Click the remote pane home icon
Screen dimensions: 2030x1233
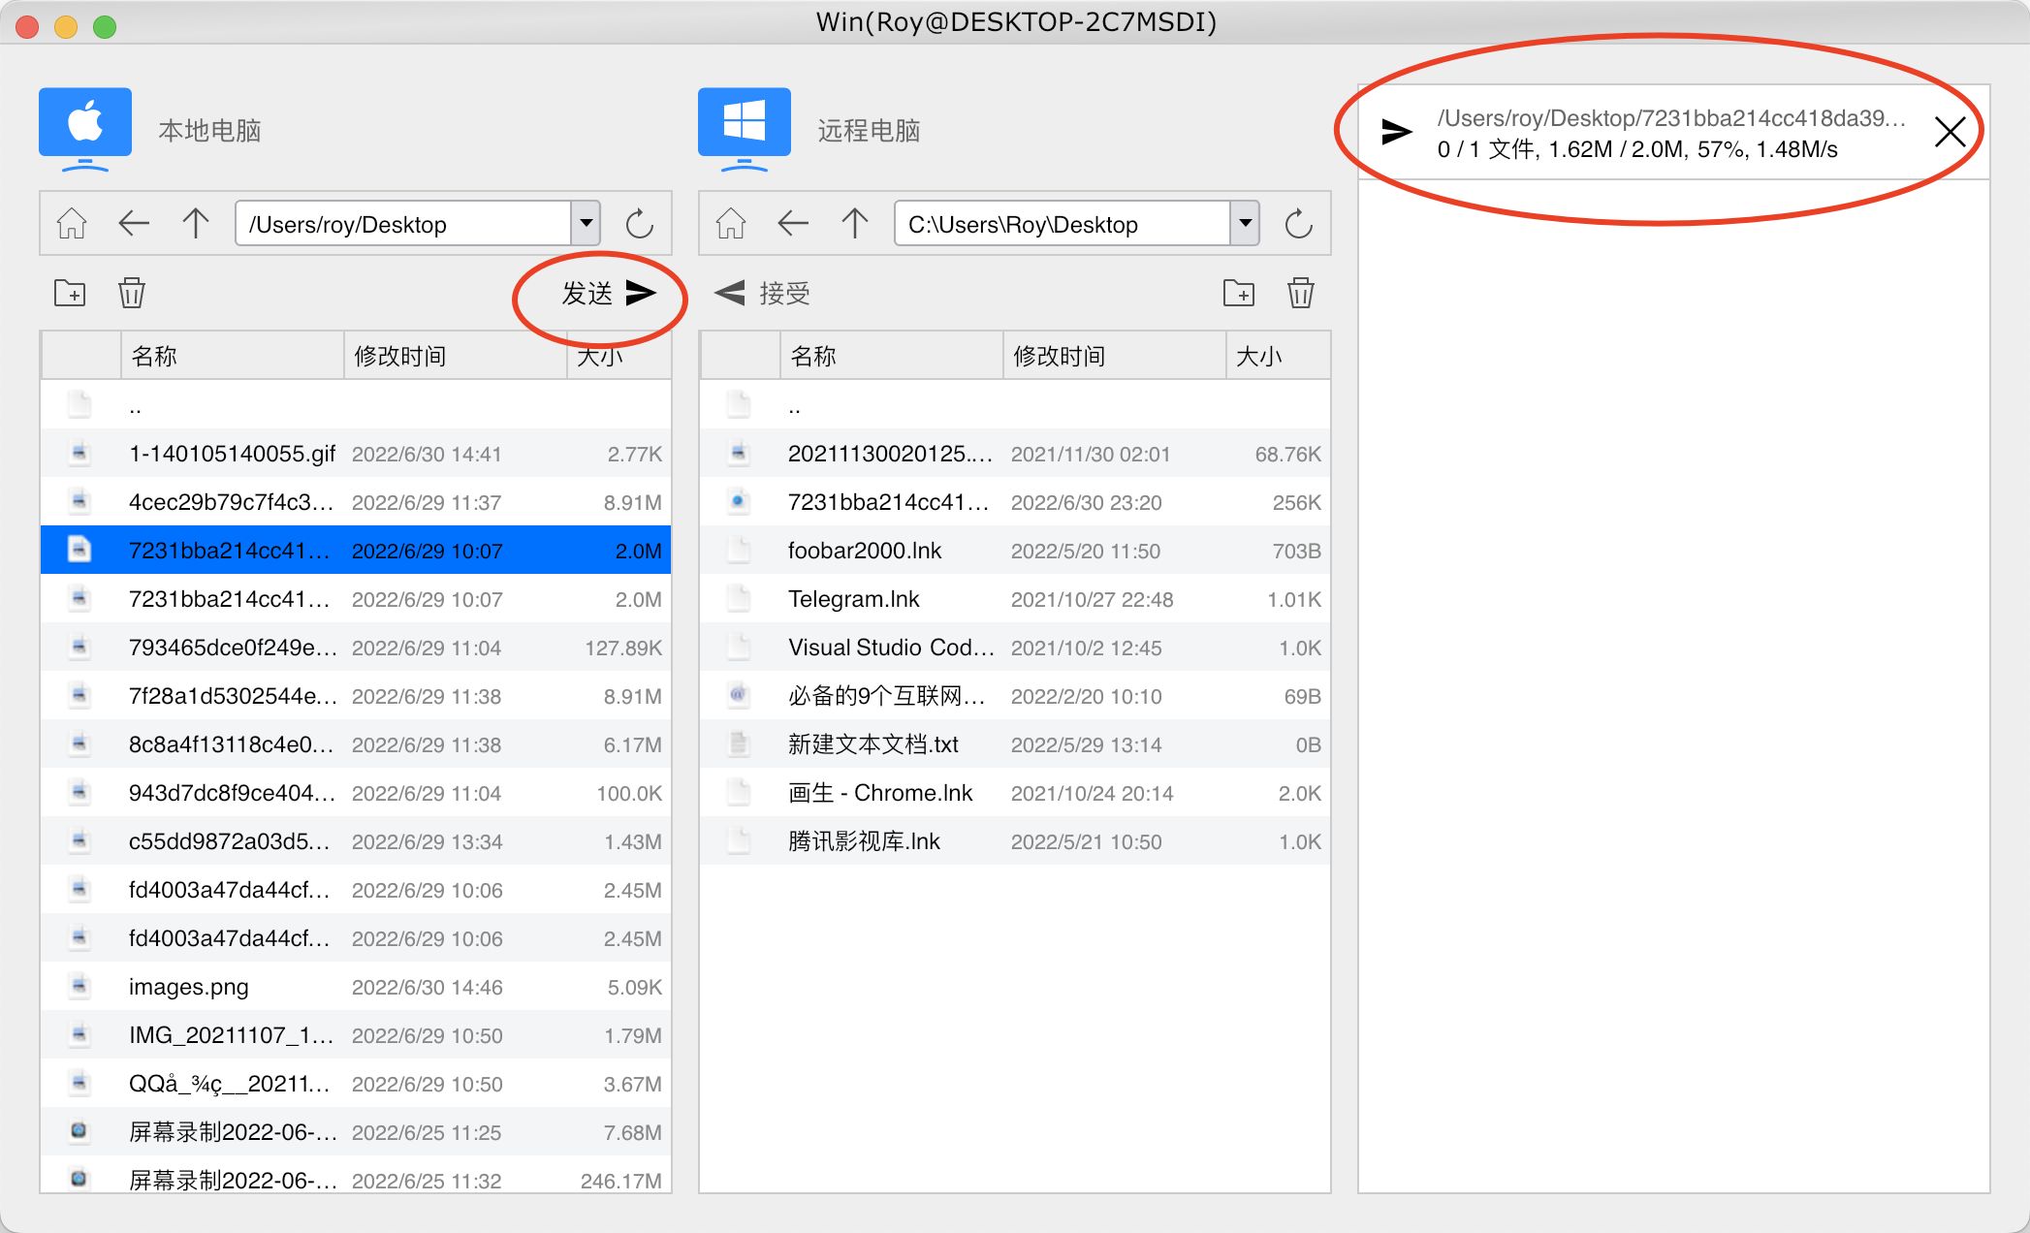point(731,224)
